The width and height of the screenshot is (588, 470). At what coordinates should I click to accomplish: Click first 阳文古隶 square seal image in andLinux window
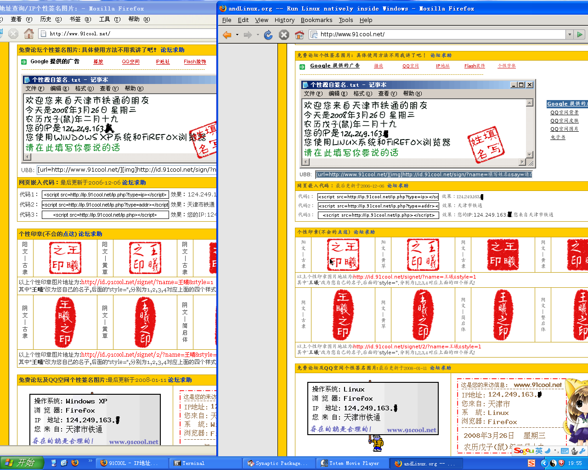click(x=343, y=255)
